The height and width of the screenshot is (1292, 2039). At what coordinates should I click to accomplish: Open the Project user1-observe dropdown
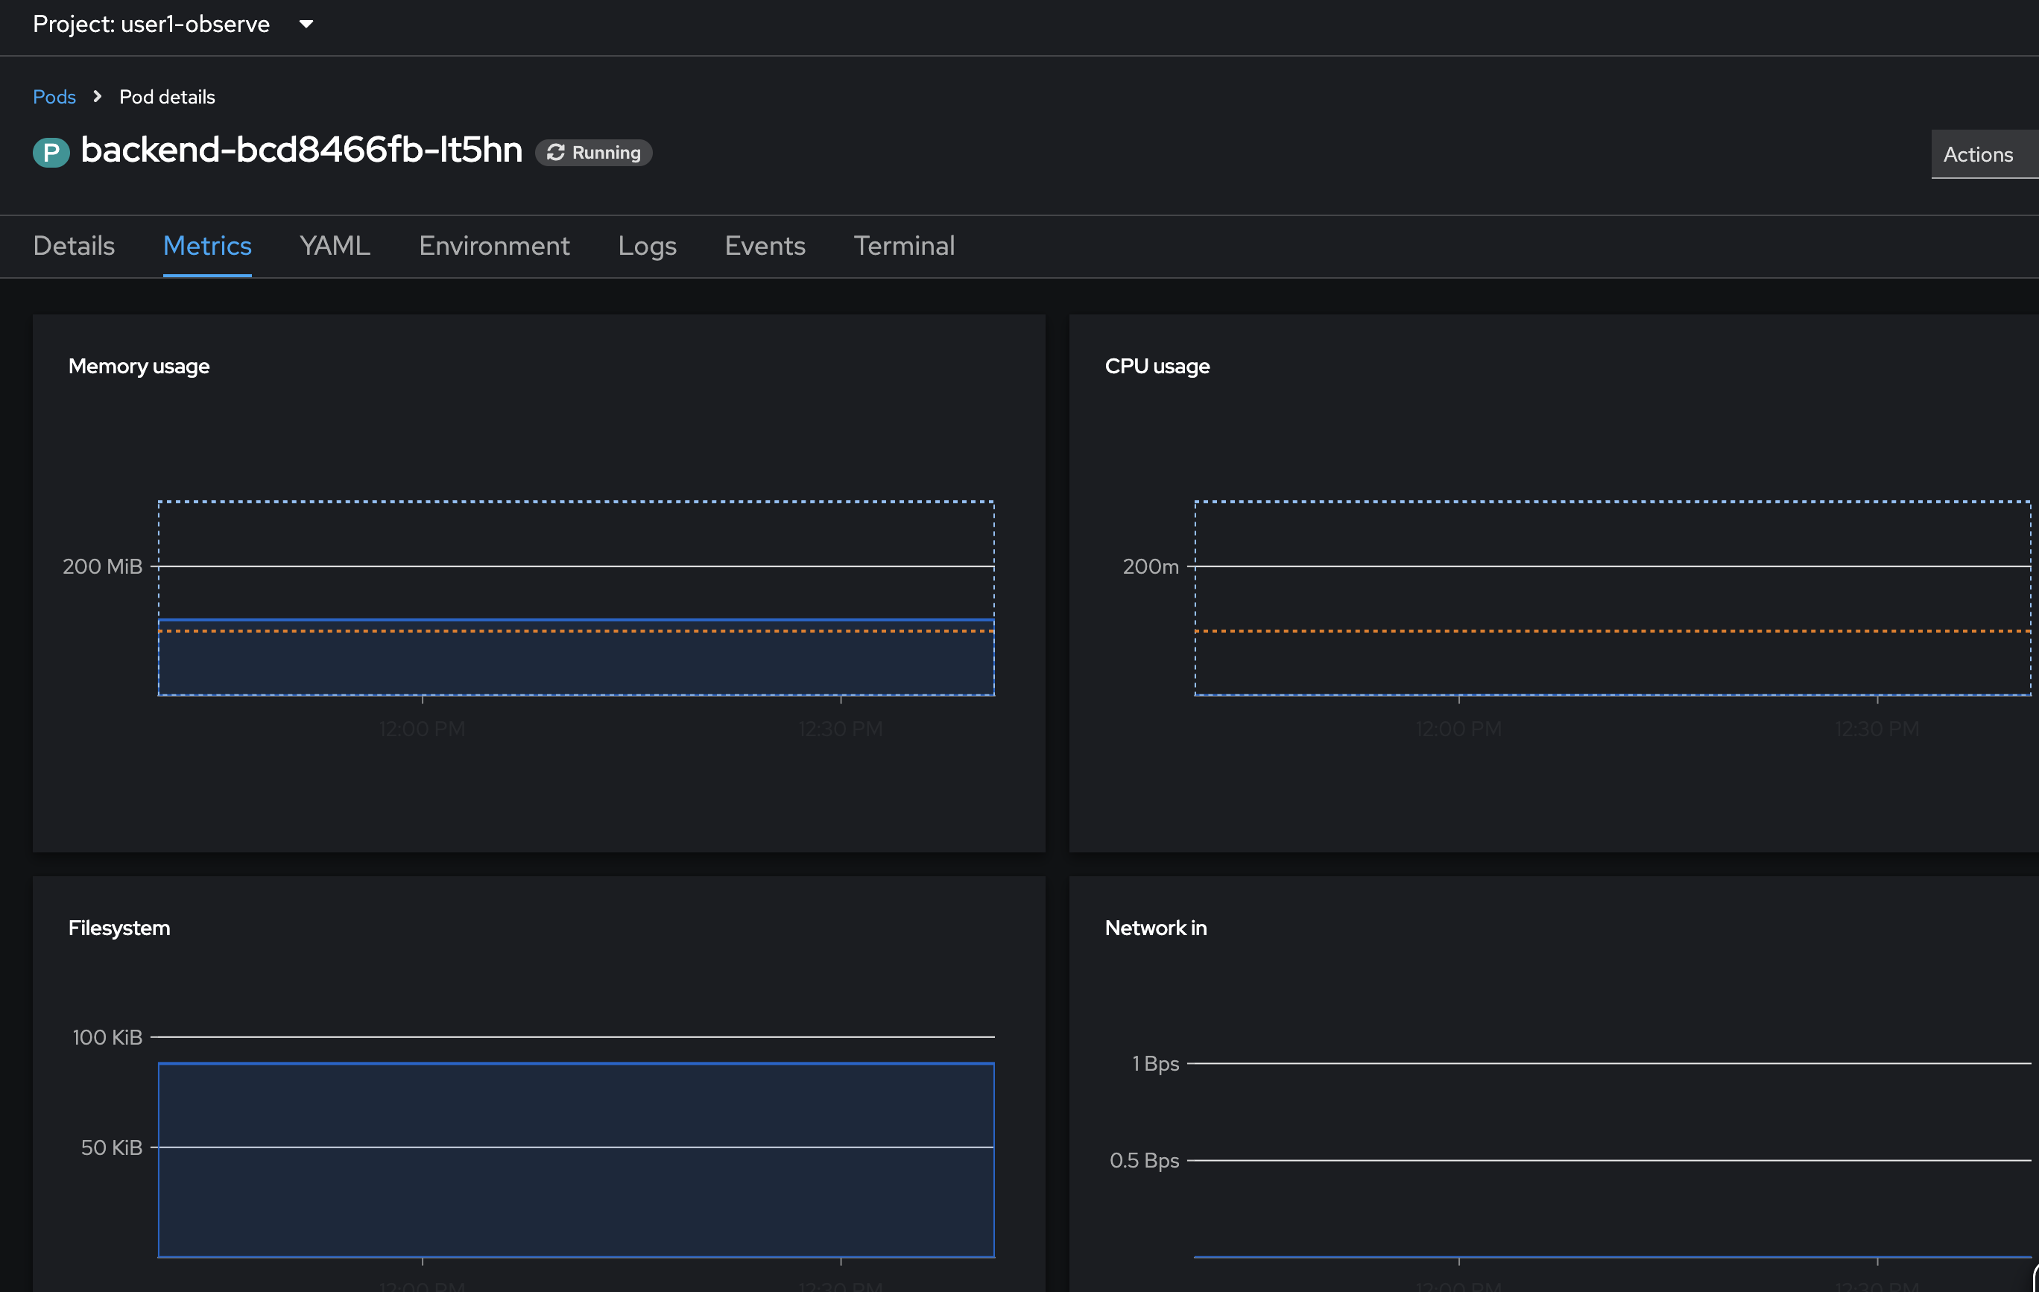tap(174, 25)
